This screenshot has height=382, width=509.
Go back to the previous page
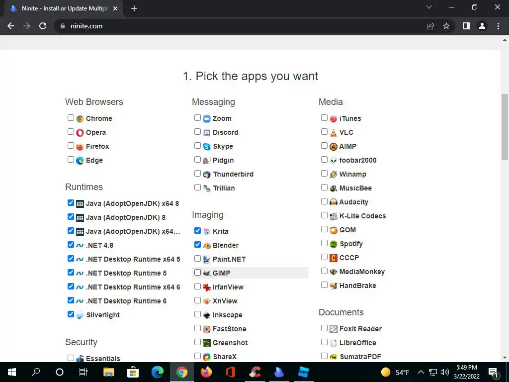click(x=11, y=26)
